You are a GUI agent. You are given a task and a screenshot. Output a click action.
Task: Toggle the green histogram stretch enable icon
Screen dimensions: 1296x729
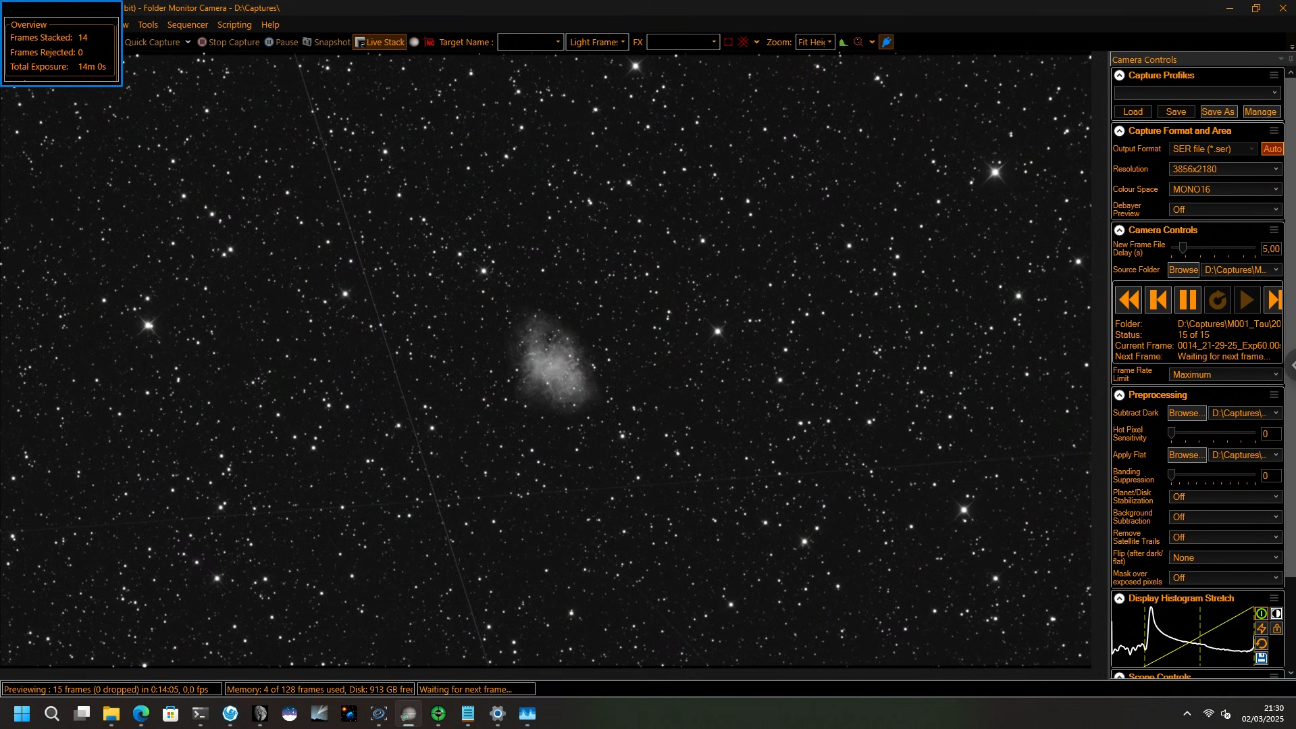[x=1261, y=613]
